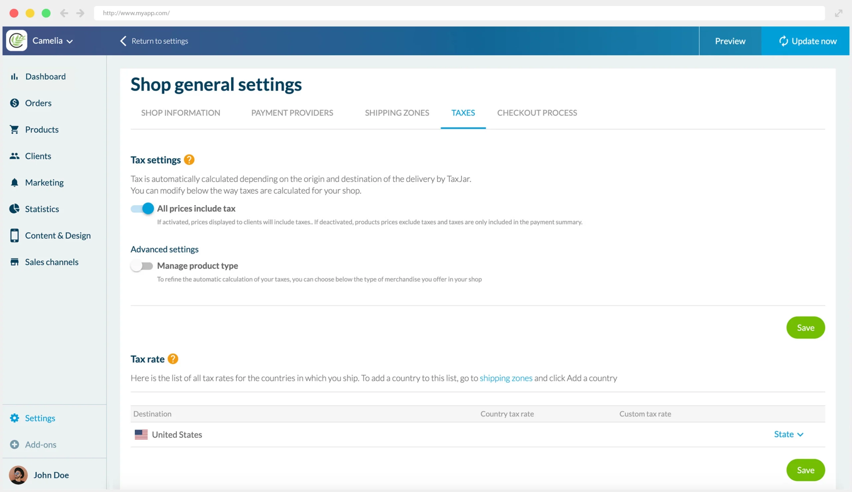The height and width of the screenshot is (492, 852).
Task: Open the Camelia shop dropdown
Action: point(52,41)
